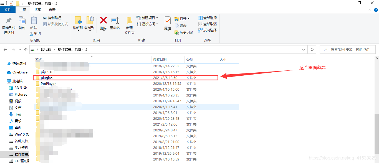Click the blue Help question icon

pyautogui.click(x=376, y=10)
